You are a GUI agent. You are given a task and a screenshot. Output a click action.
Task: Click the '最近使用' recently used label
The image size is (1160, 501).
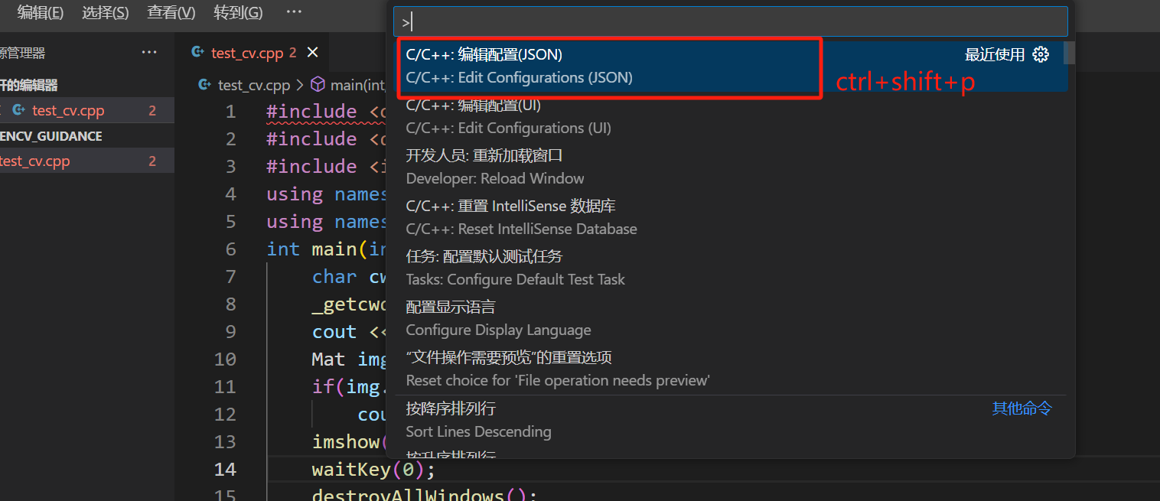tap(995, 54)
